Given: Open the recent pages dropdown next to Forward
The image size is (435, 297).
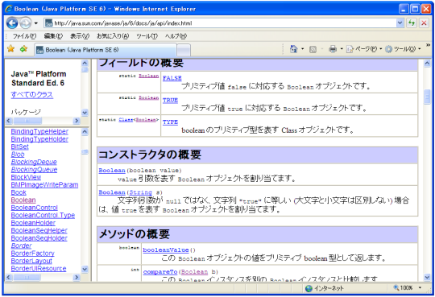Looking at the screenshot, I should point(35,23).
